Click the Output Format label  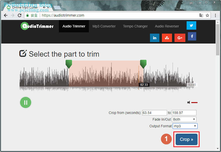[x=161, y=126]
